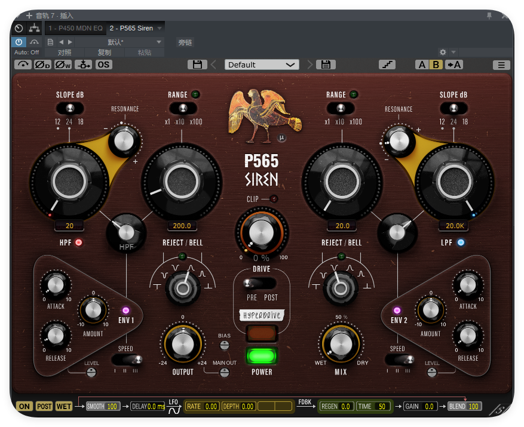Flip the ENV 1 SPEED switch
Screen dimensions: 524x427
pos(127,360)
